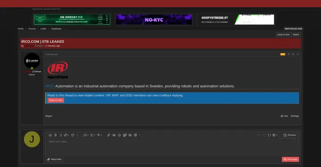The width and height of the screenshot is (321, 167).
Task: Open the #1 post permalink
Action: pos(298,54)
